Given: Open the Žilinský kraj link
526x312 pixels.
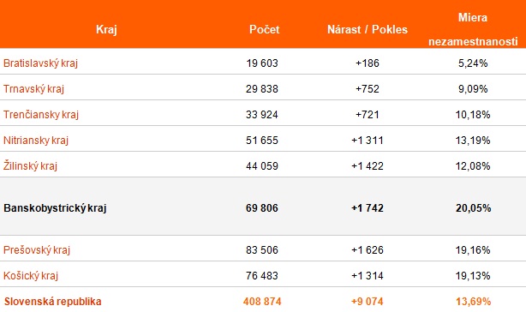Looking at the screenshot, I should pyautogui.click(x=30, y=165).
